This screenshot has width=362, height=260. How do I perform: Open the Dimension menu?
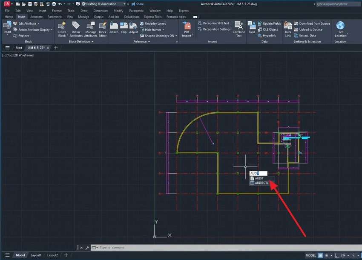(x=101, y=11)
